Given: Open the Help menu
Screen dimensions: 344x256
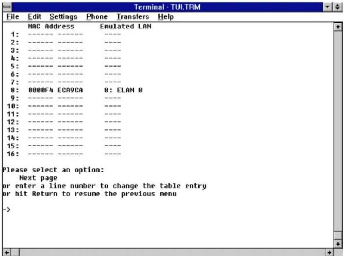Looking at the screenshot, I should (166, 17).
